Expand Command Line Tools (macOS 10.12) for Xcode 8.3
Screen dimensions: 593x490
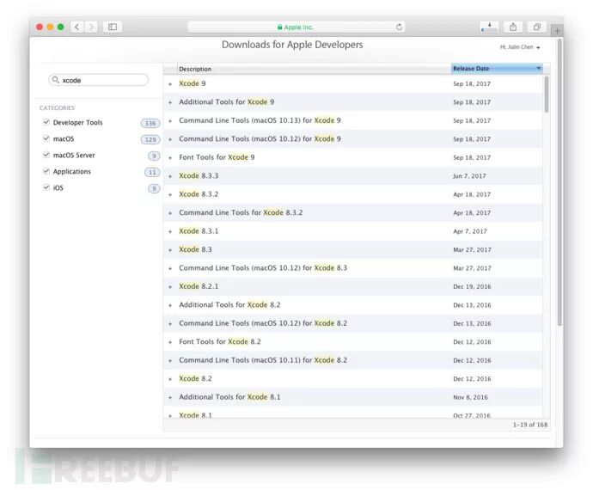[170, 269]
